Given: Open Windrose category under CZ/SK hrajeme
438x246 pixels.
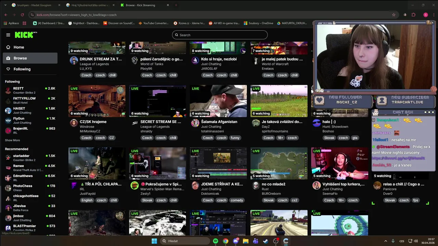Looking at the screenshot, I should 87,127.
